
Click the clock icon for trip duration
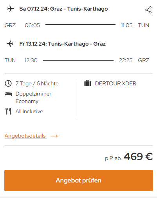click(x=8, y=83)
